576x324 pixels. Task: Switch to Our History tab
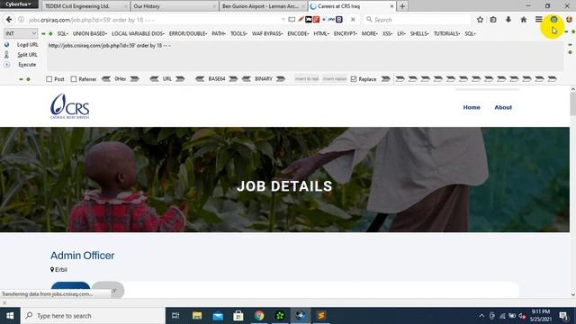coord(174,6)
